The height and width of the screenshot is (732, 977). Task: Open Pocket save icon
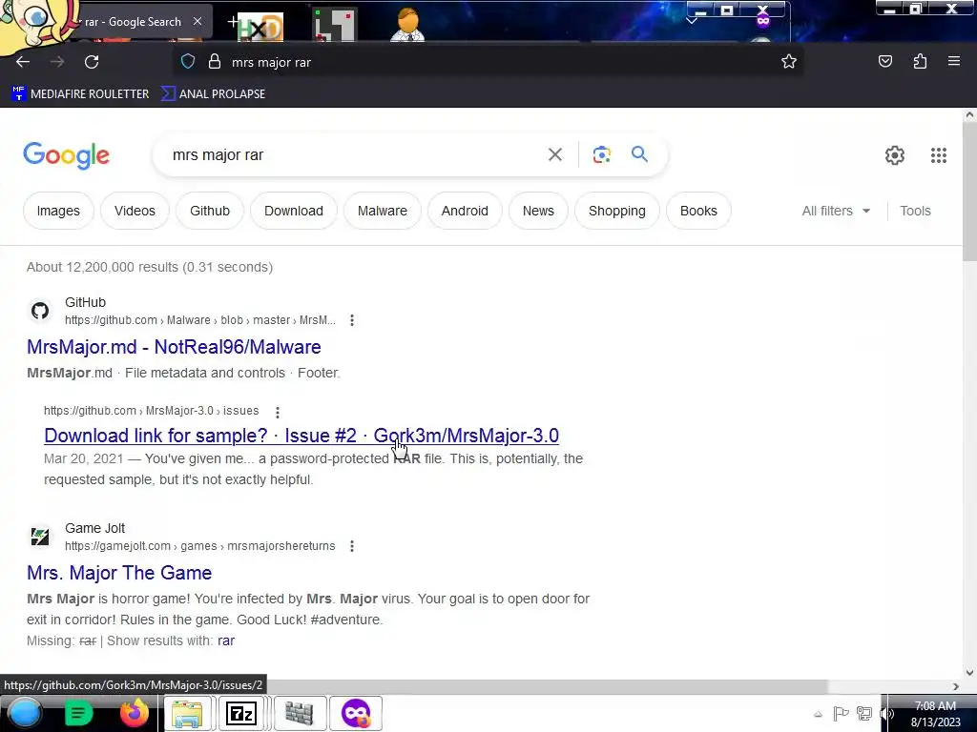point(885,62)
